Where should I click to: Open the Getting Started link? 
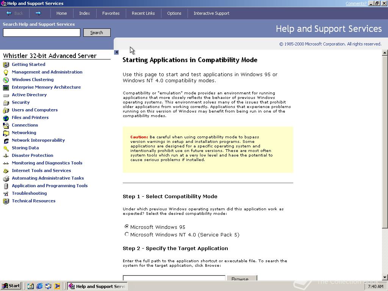tap(28, 64)
